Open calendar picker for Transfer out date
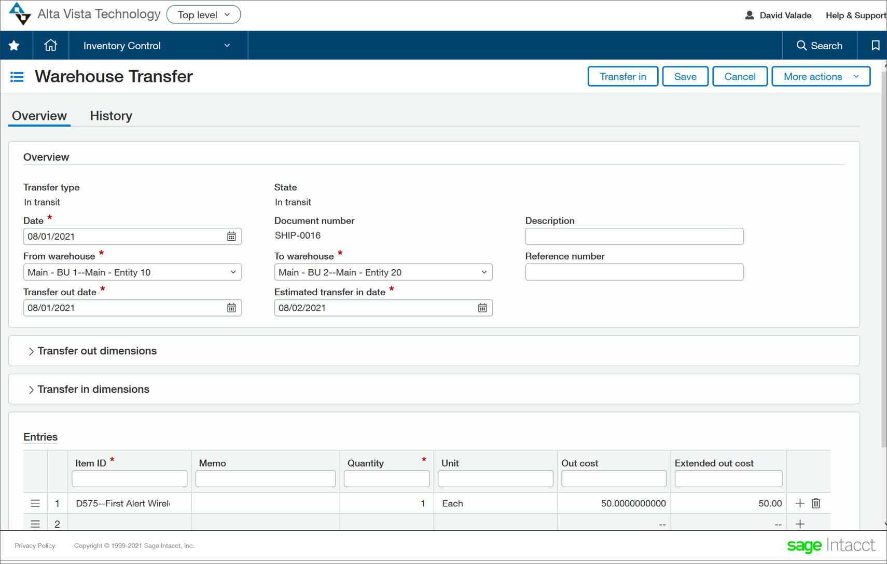 [x=231, y=308]
